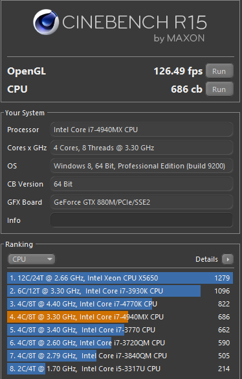Select the i7-3720QM ranking row

click(120, 343)
